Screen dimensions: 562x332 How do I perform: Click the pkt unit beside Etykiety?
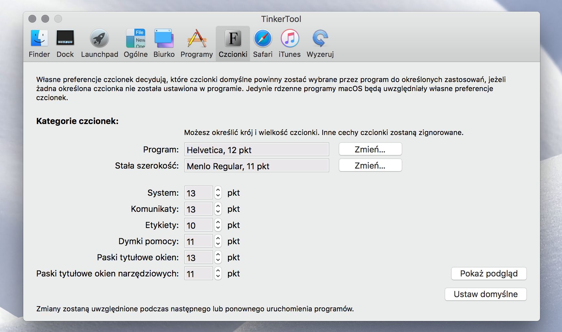tap(234, 225)
